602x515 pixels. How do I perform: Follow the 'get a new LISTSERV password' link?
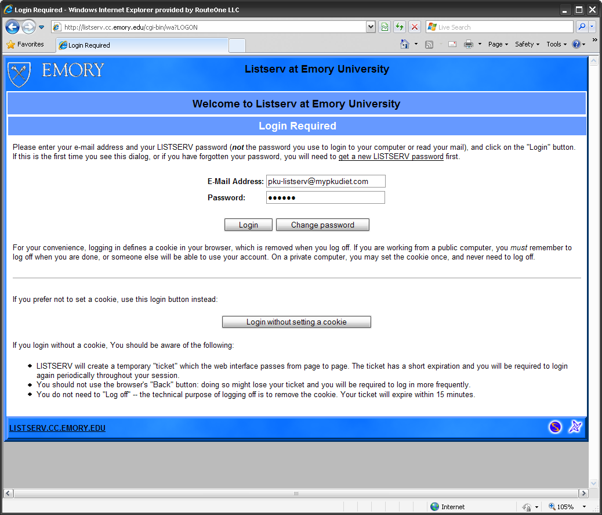pyautogui.click(x=391, y=156)
